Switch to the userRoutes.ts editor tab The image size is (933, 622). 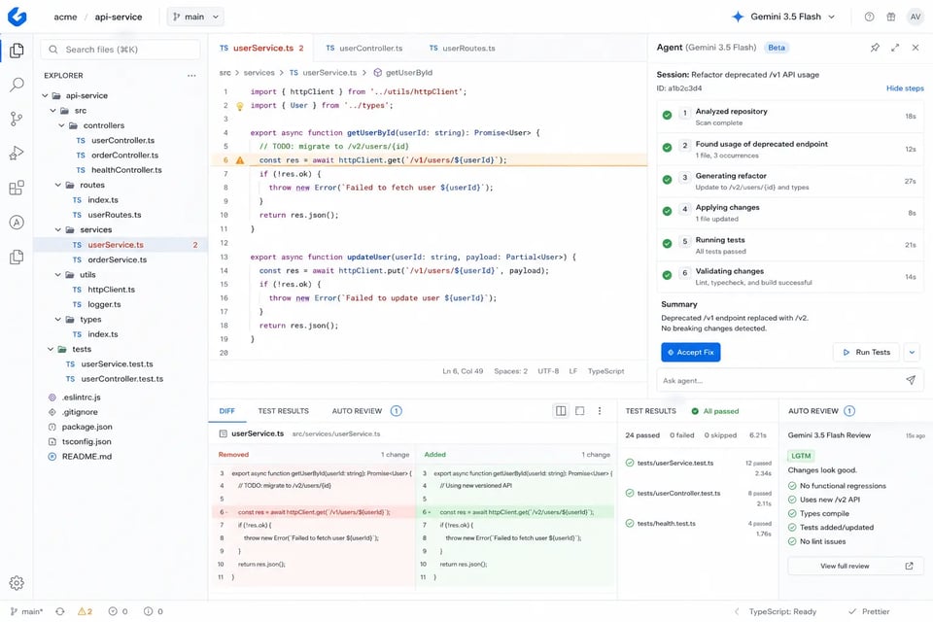(463, 49)
